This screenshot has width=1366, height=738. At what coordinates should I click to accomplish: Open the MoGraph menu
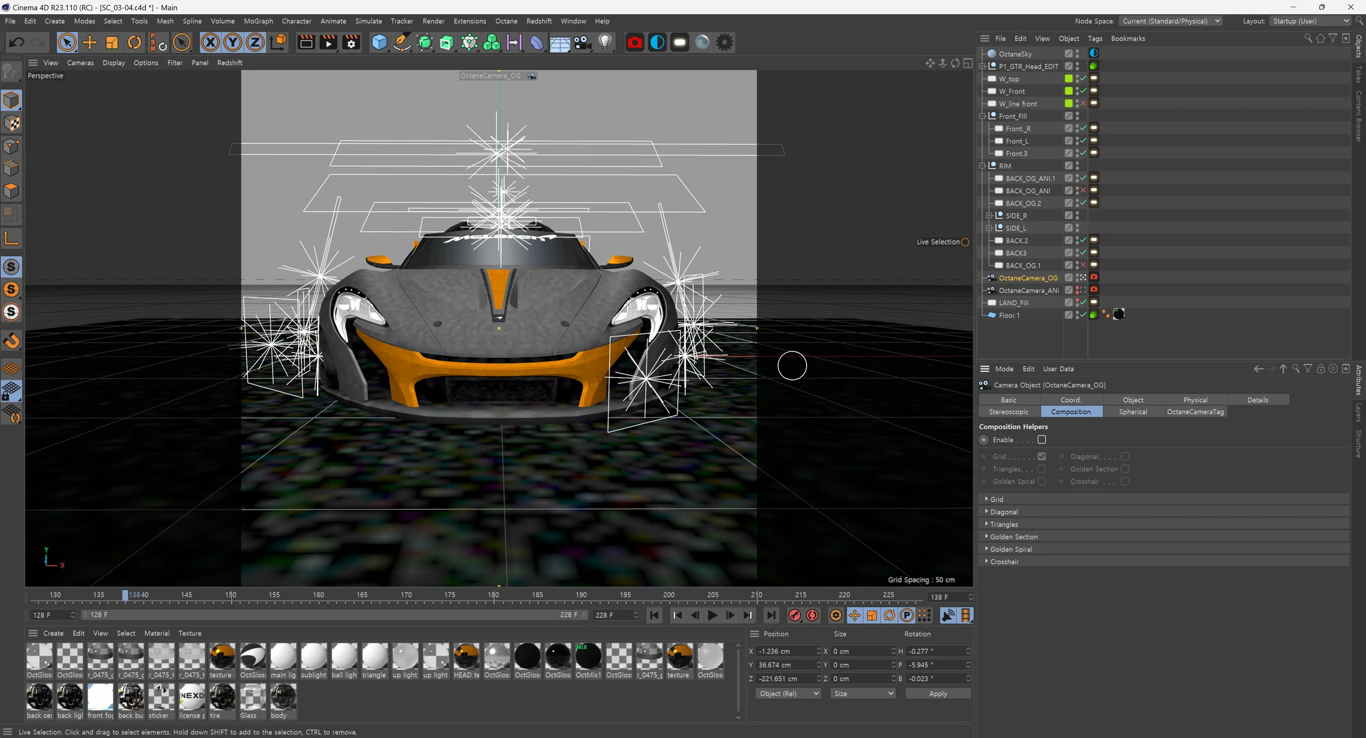coord(258,21)
